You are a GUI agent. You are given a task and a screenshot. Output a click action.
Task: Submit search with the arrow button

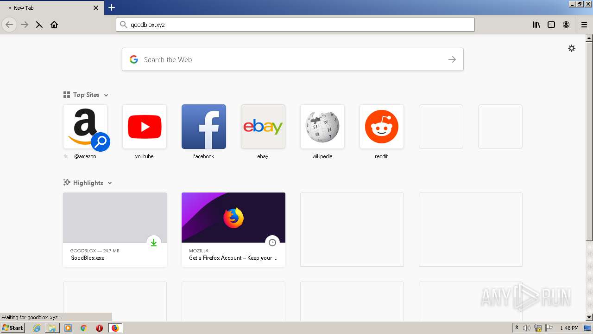click(x=452, y=59)
